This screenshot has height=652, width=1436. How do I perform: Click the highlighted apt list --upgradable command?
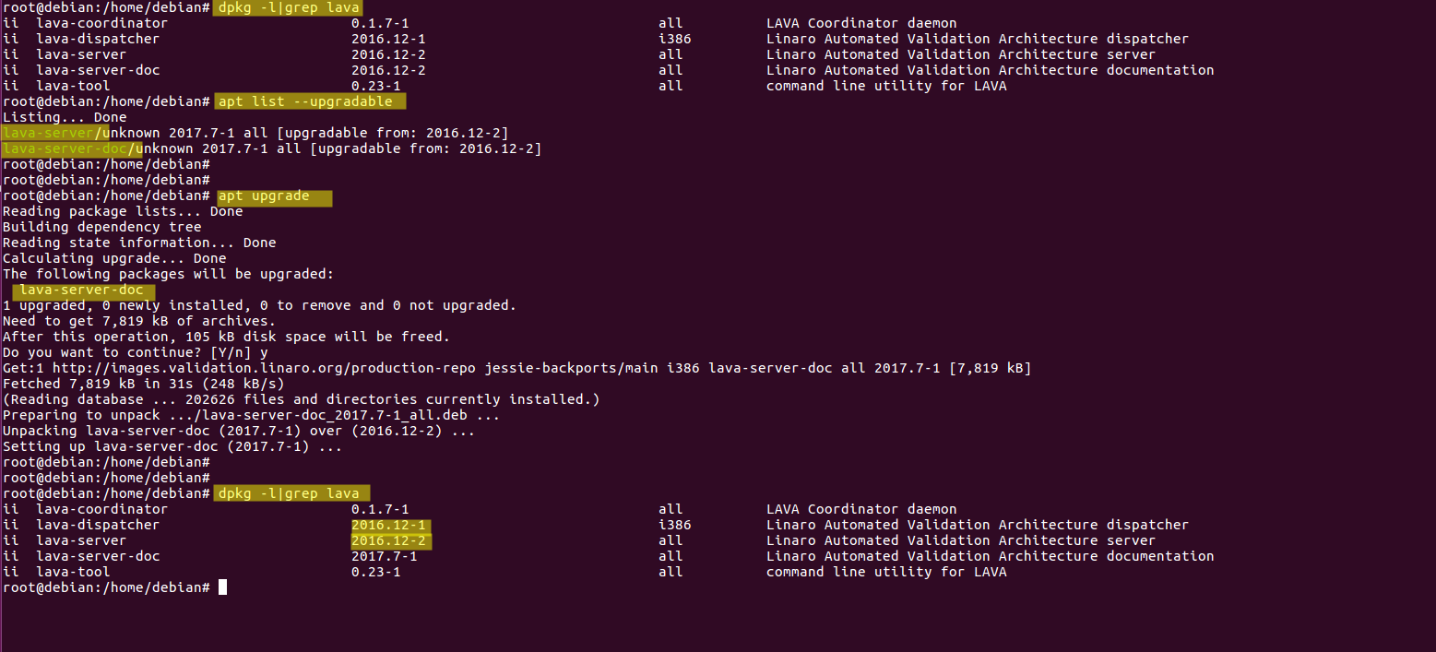pyautogui.click(x=310, y=101)
